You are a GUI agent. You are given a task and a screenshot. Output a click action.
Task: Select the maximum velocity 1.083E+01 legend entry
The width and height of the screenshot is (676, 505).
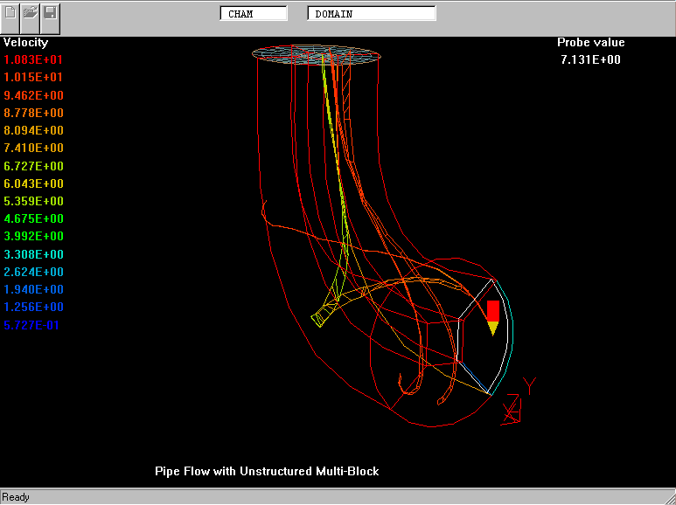33,59
